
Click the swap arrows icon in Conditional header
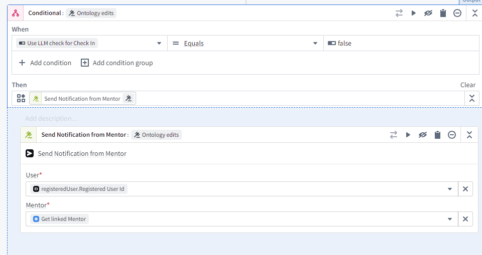point(399,14)
